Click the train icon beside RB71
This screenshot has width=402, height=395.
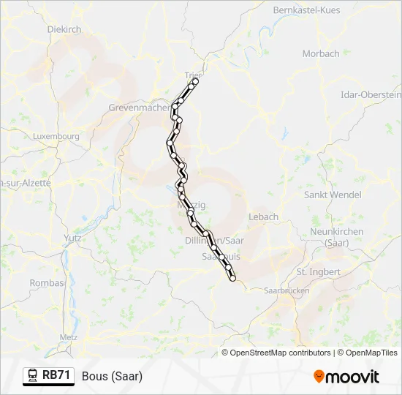[33, 375]
